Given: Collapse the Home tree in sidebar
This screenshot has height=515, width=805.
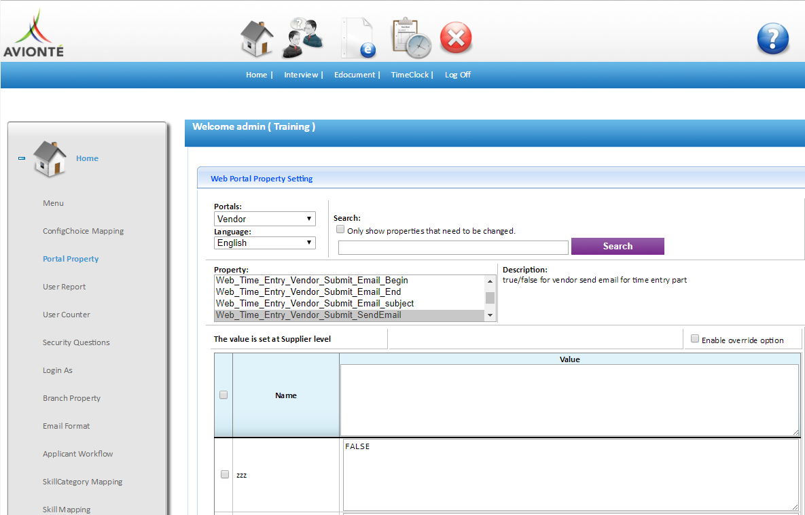Looking at the screenshot, I should 22,158.
